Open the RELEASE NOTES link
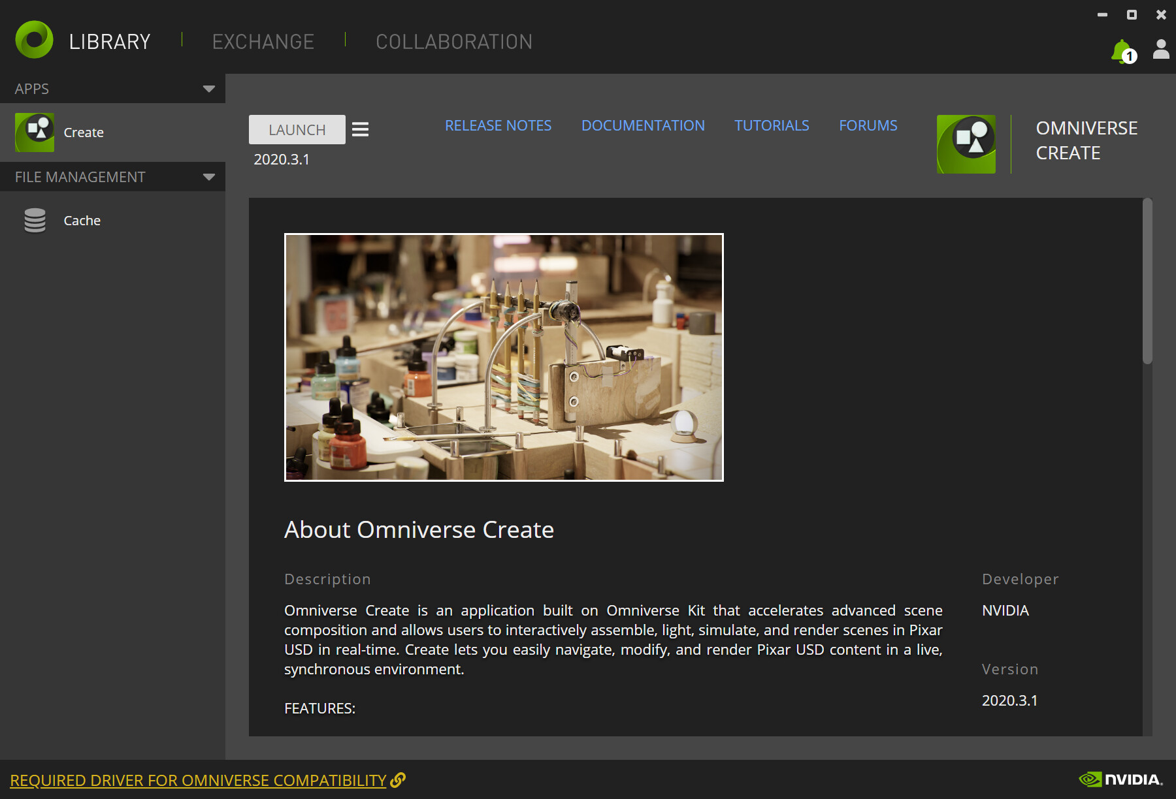The height and width of the screenshot is (799, 1176). click(x=498, y=125)
